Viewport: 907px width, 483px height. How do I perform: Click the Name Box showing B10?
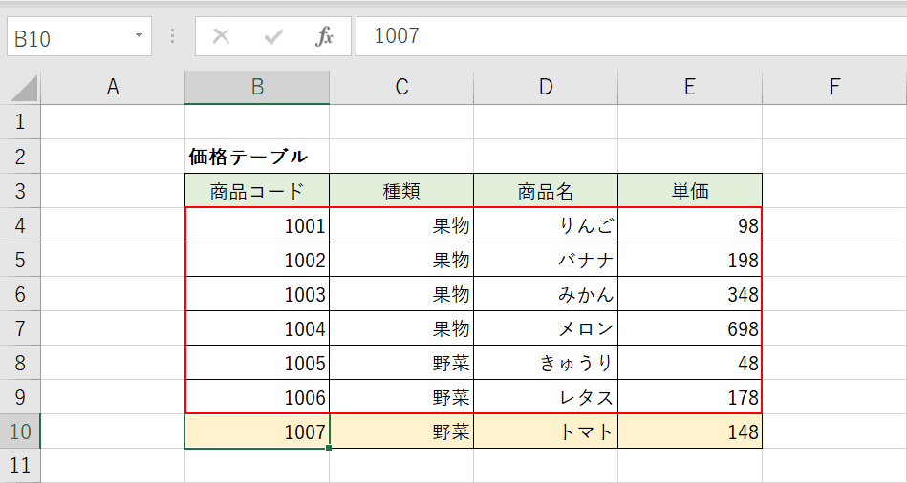[x=79, y=36]
